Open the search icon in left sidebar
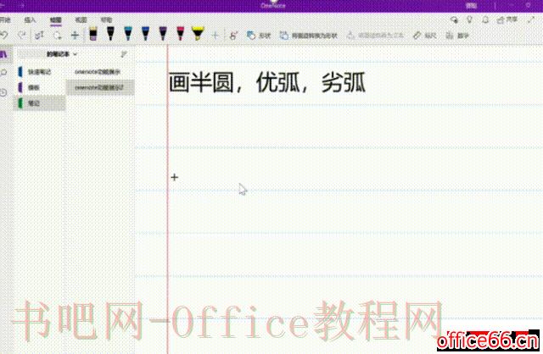Screen dimensions: 543x354 3,72
